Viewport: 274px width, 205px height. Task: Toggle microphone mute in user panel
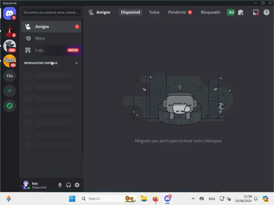coord(60,185)
